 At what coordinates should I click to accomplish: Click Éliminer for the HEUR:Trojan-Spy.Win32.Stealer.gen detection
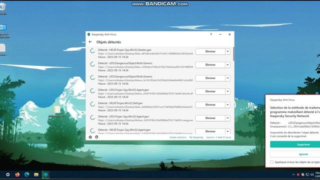pyautogui.click(x=210, y=51)
